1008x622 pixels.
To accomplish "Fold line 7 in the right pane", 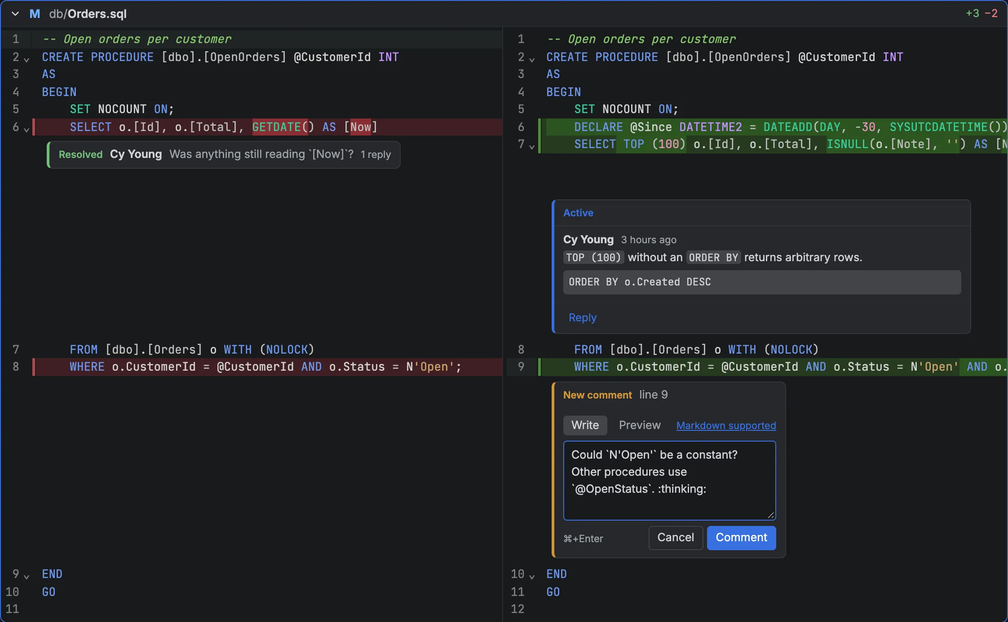I will click(x=532, y=146).
